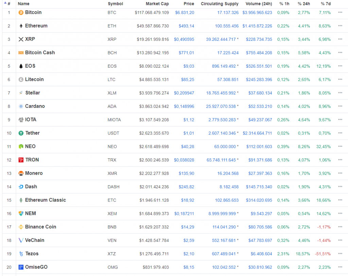Select the MIOTA symbol text
The image size is (348, 276).
click(114, 120)
